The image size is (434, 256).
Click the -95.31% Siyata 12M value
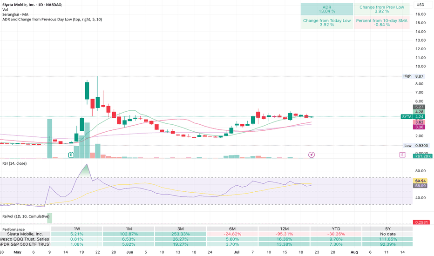click(284, 234)
